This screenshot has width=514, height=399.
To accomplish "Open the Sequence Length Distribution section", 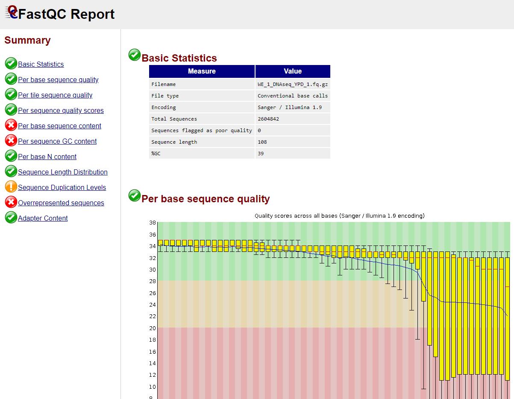I will point(63,172).
